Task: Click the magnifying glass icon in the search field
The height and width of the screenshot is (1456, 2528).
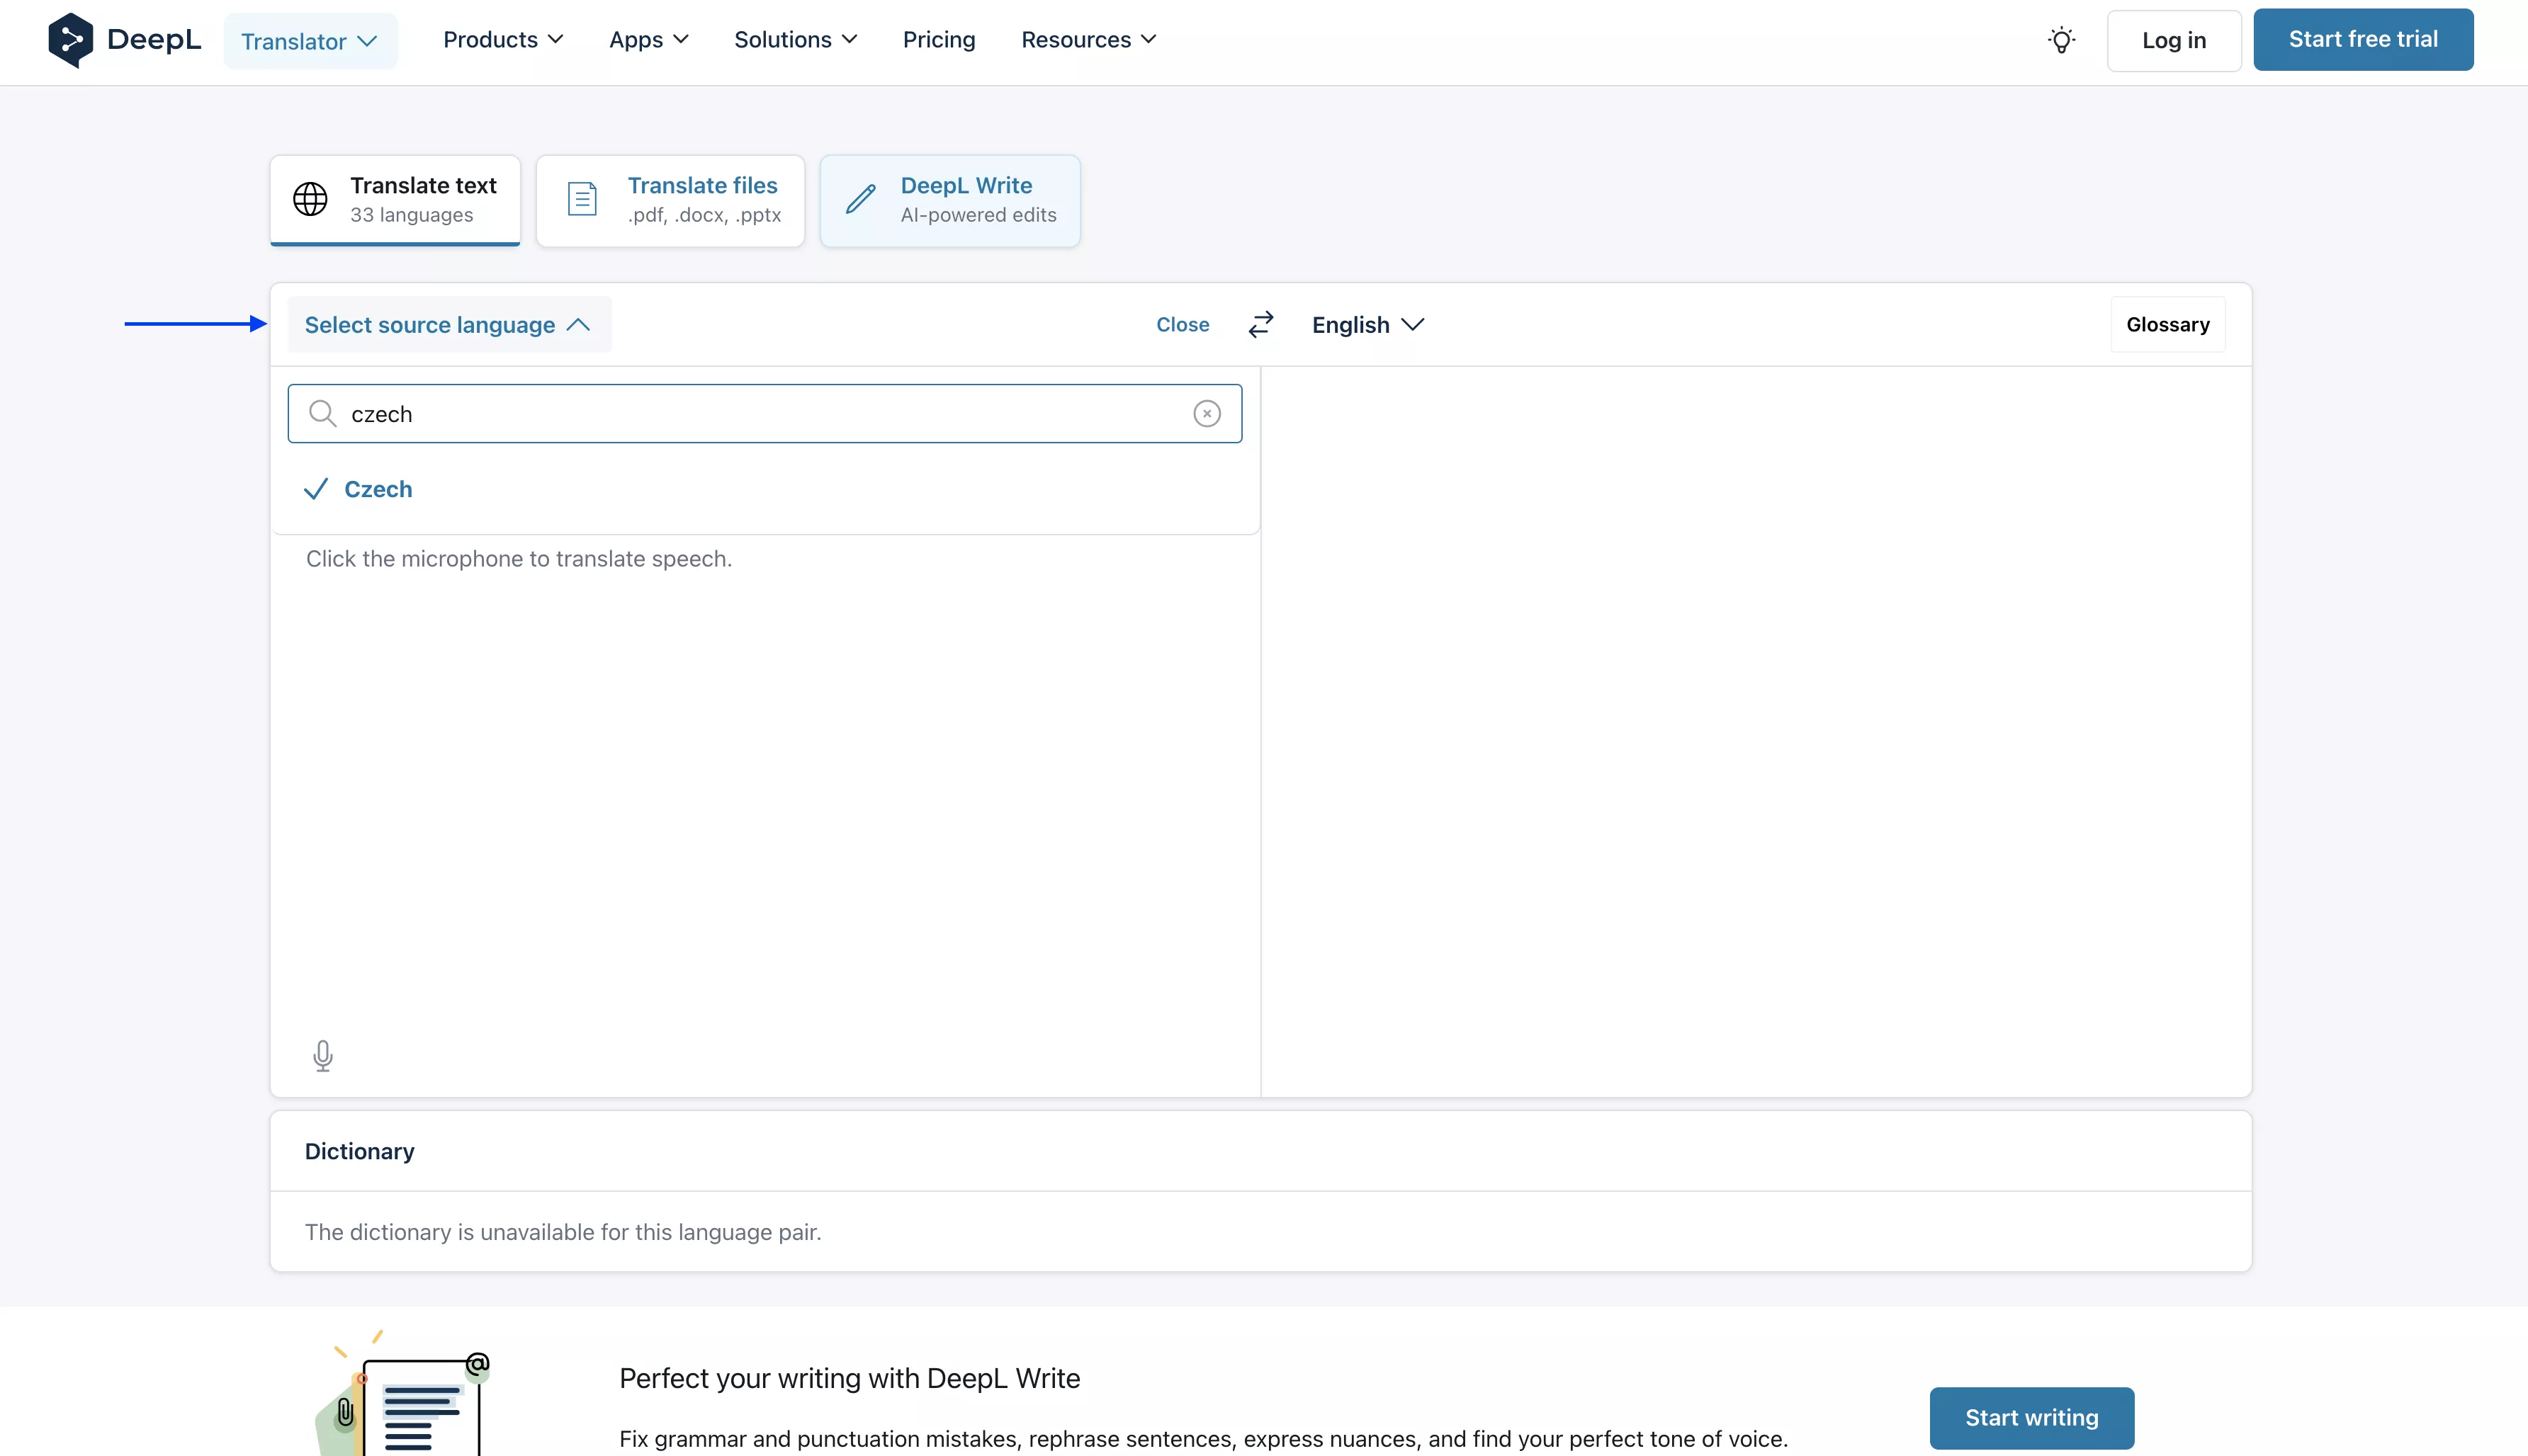Action: tap(322, 413)
